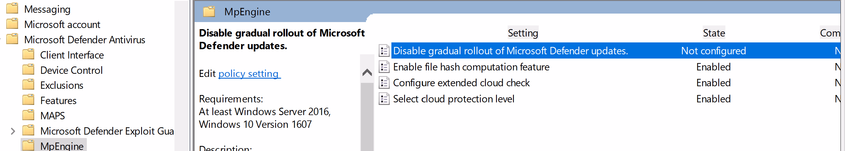Click policy icon beside Select cloud protection level

pyautogui.click(x=384, y=99)
